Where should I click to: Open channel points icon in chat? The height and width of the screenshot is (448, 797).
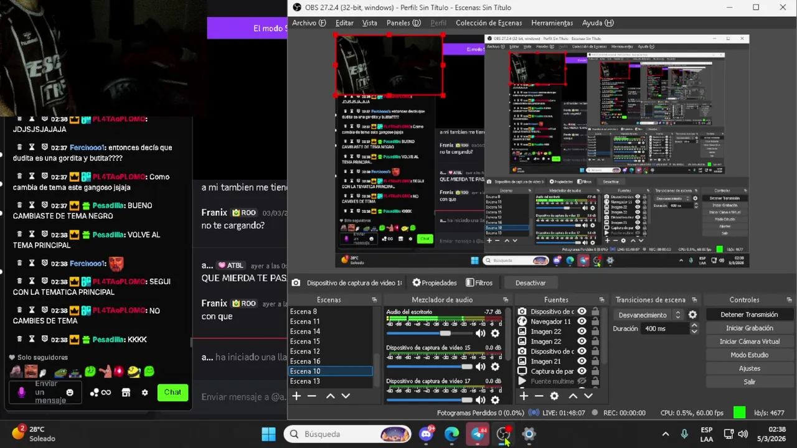click(x=100, y=393)
